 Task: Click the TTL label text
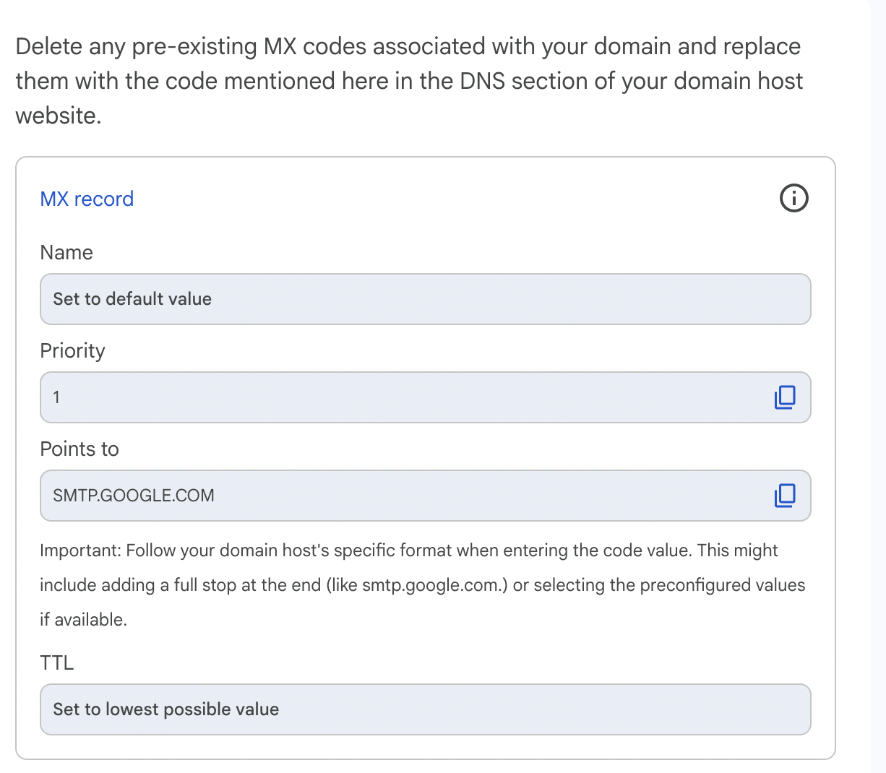pyautogui.click(x=57, y=662)
